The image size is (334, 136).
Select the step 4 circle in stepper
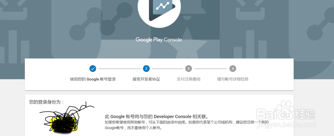(x=232, y=69)
